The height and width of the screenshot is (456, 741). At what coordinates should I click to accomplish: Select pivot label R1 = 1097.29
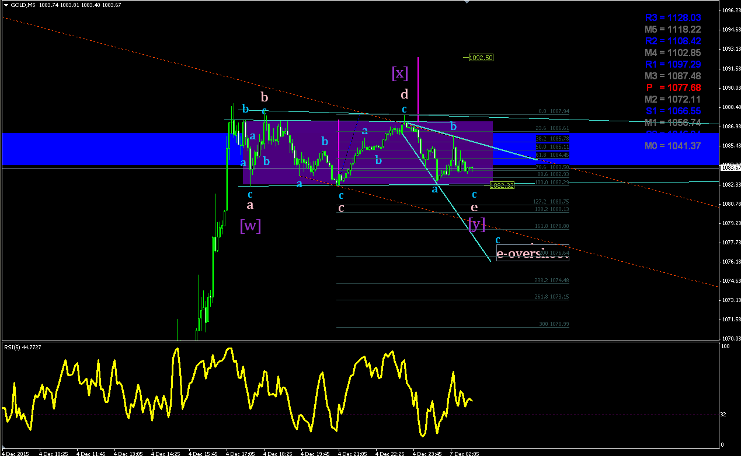(673, 65)
